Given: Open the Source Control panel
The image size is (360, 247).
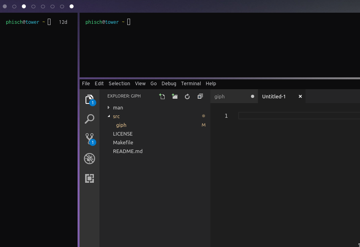Looking at the screenshot, I should point(89,139).
